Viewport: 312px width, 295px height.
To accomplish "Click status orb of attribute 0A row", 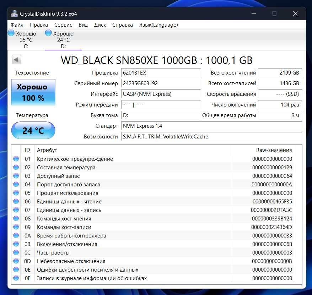I will click(x=16, y=235).
